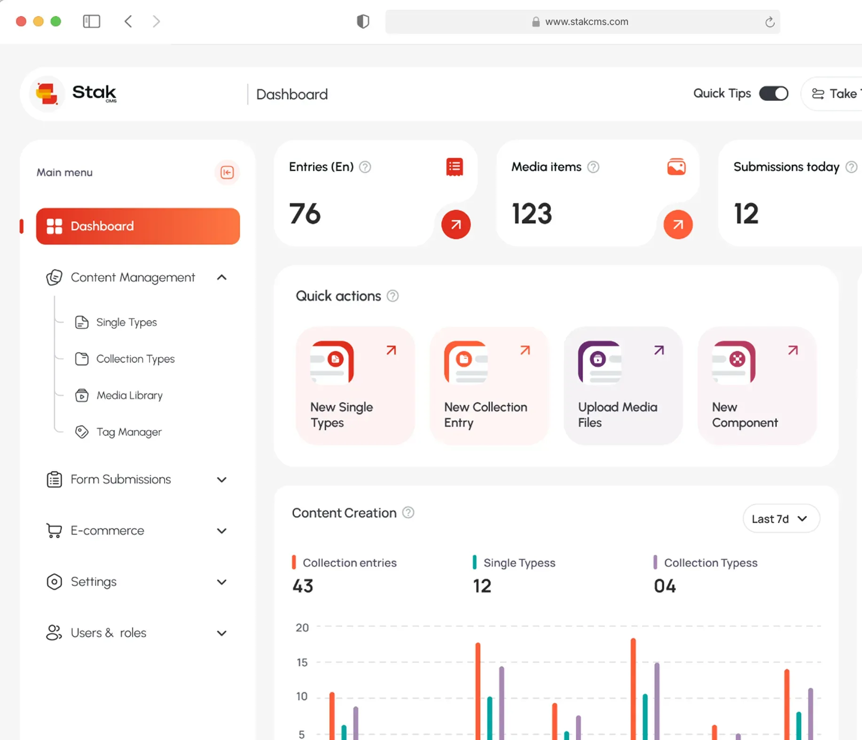Screen dimensions: 862x740
Task: Click help icon next to Content Creation
Action: click(408, 513)
